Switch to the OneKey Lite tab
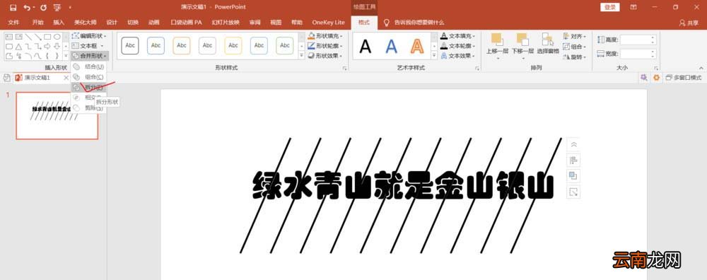 tap(328, 22)
